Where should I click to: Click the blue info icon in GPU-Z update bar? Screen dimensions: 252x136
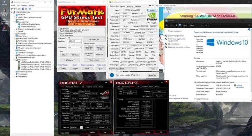coord(112,75)
